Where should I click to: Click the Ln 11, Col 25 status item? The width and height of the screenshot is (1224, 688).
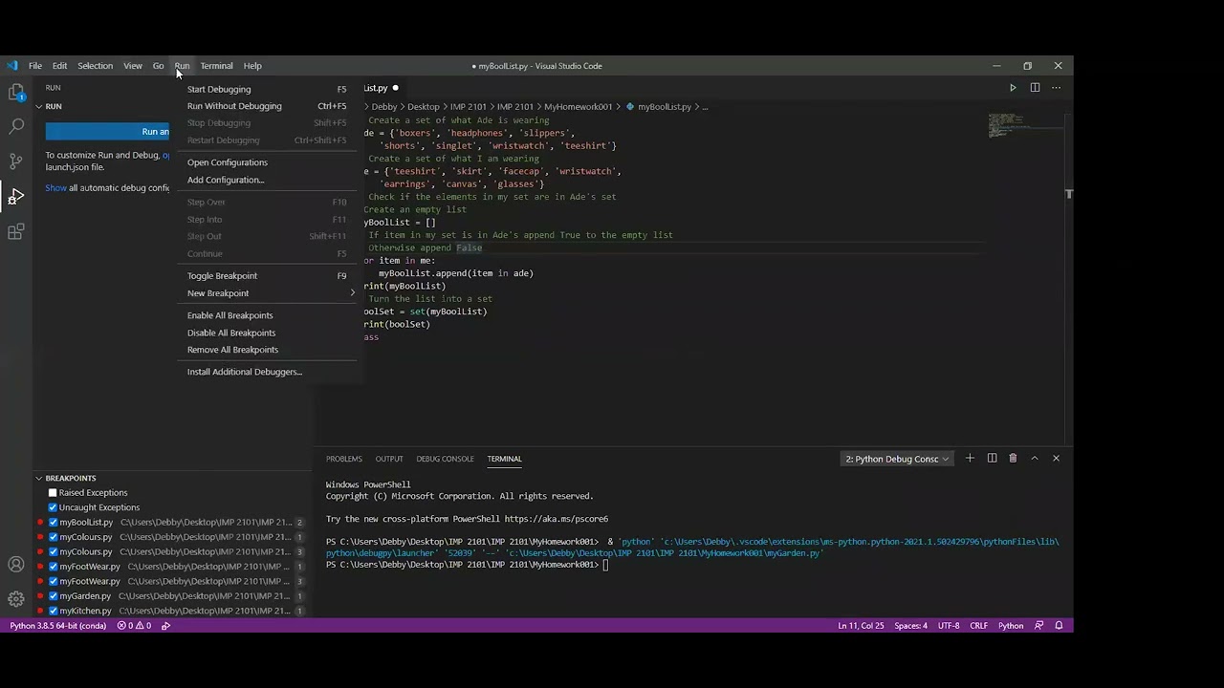(861, 626)
